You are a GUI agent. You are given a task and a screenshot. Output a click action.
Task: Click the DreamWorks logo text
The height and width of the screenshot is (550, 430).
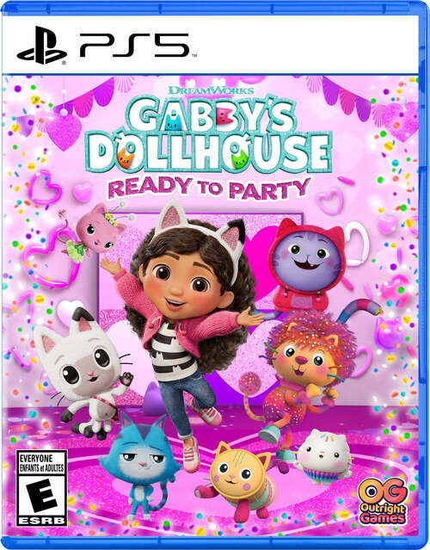tap(211, 90)
